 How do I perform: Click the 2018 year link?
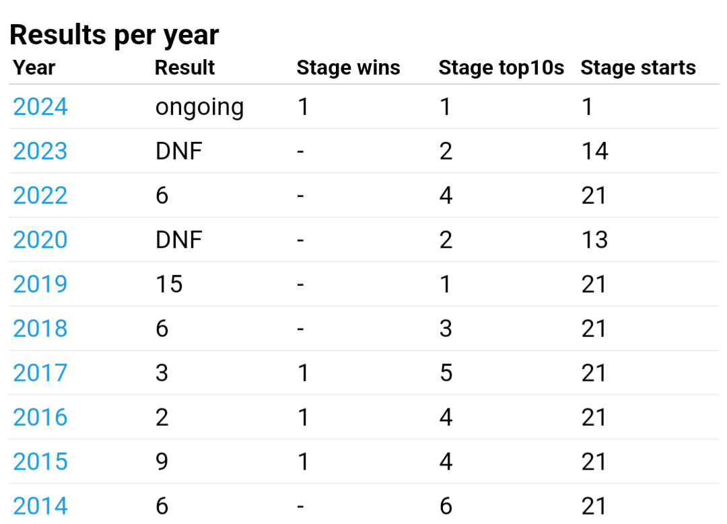point(40,329)
